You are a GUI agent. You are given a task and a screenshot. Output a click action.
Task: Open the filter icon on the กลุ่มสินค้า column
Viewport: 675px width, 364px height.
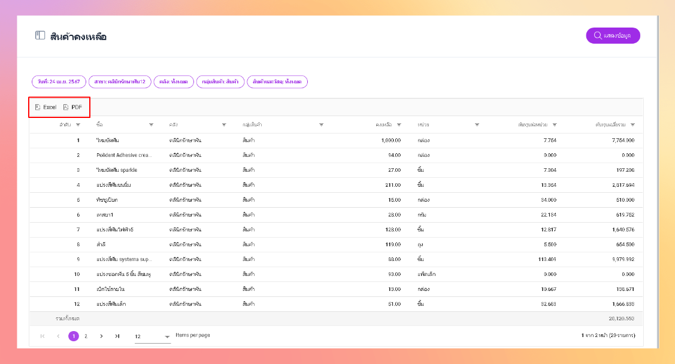(x=321, y=125)
